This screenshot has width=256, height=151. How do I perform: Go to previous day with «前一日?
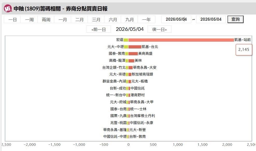99,29
